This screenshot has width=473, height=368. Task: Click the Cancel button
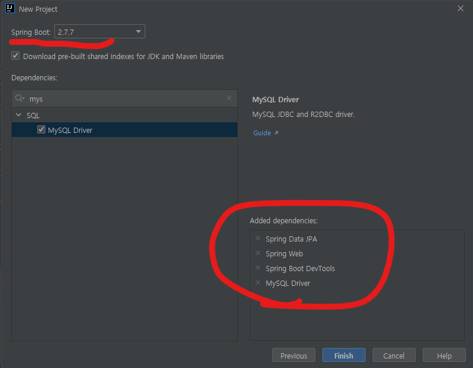coord(394,356)
